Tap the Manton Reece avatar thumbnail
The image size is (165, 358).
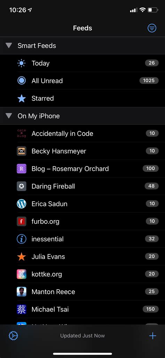pos(21,292)
